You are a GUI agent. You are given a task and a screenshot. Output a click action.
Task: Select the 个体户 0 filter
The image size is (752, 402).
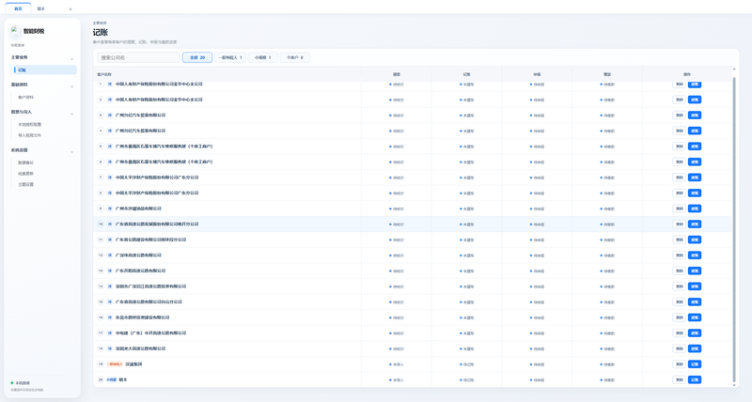click(x=295, y=57)
